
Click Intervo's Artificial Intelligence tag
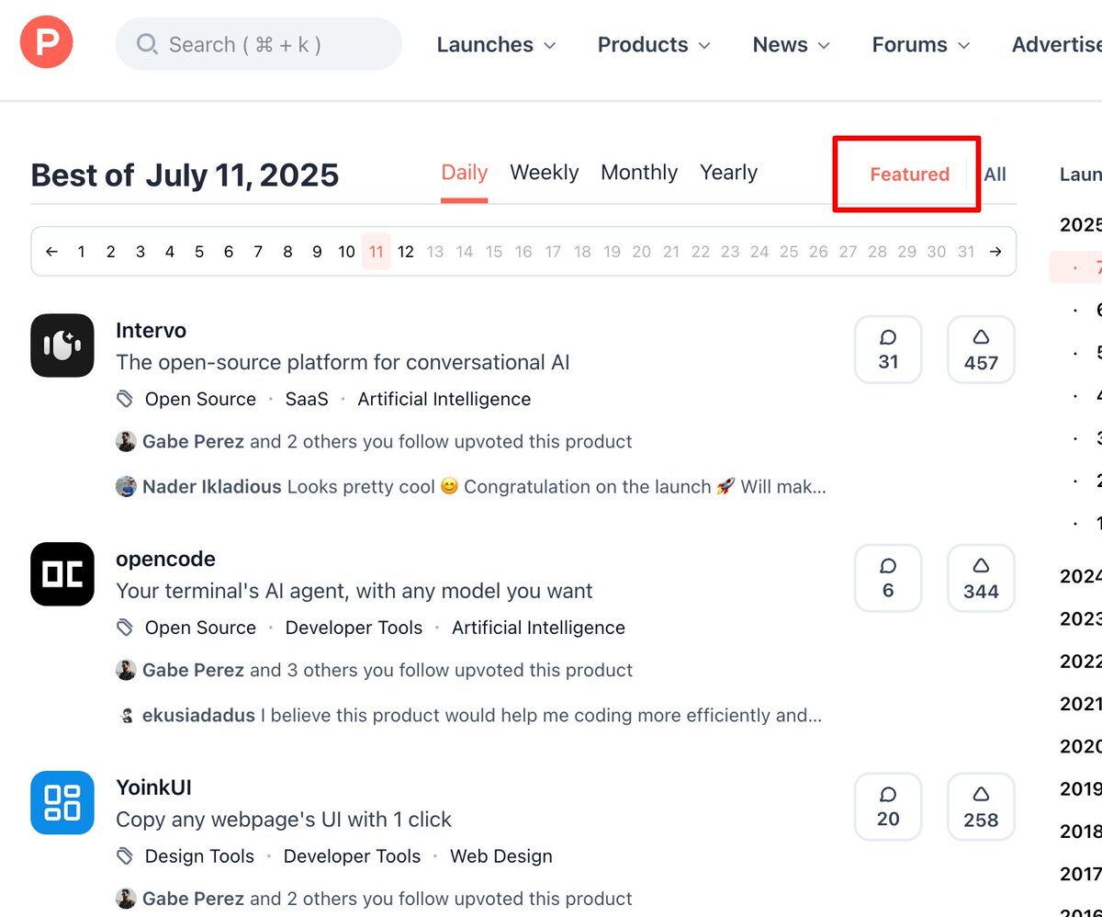[444, 400]
